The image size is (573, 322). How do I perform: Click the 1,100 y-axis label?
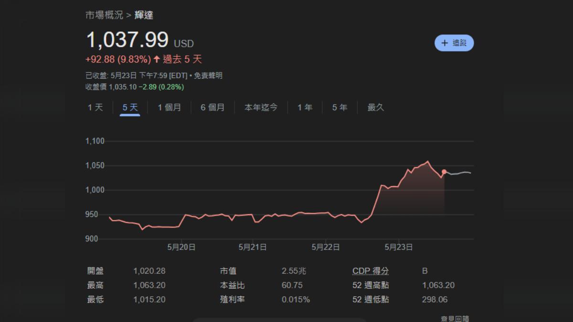[95, 141]
